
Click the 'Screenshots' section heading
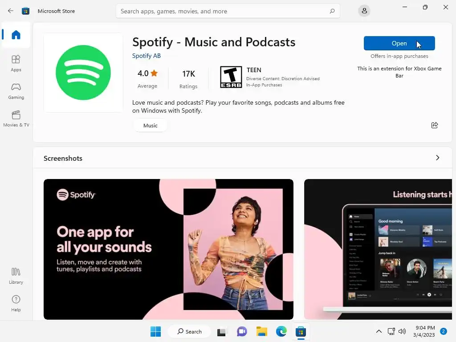[63, 158]
